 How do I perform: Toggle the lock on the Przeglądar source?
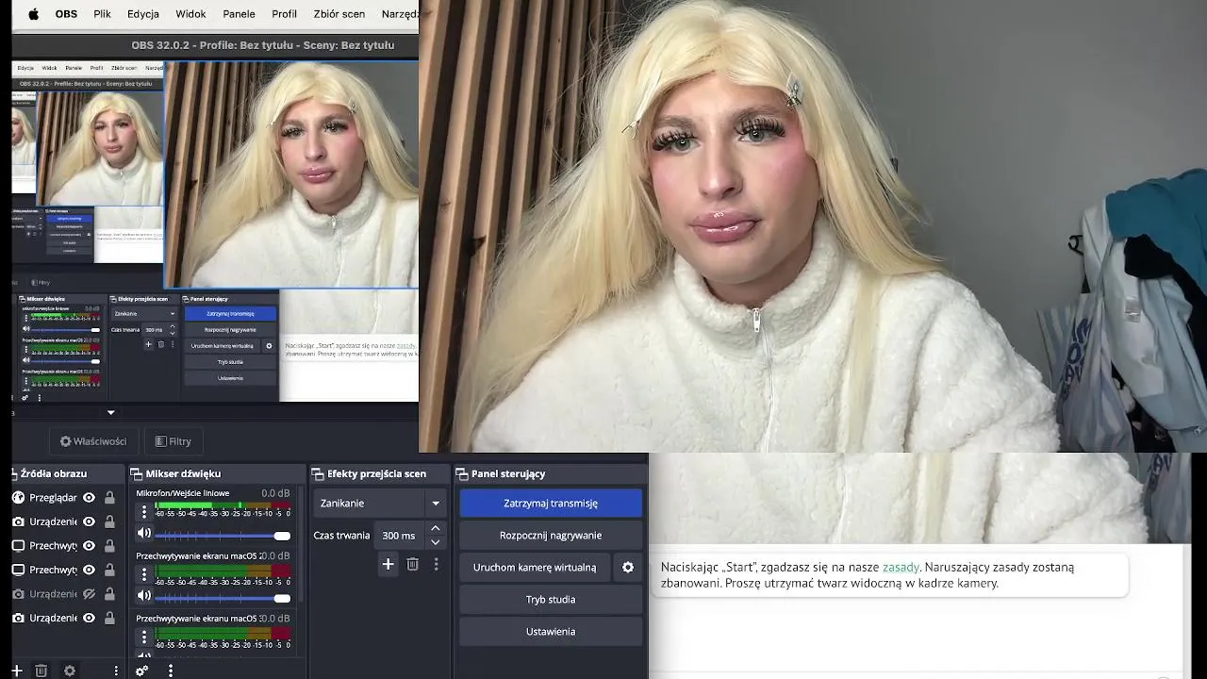[109, 497]
